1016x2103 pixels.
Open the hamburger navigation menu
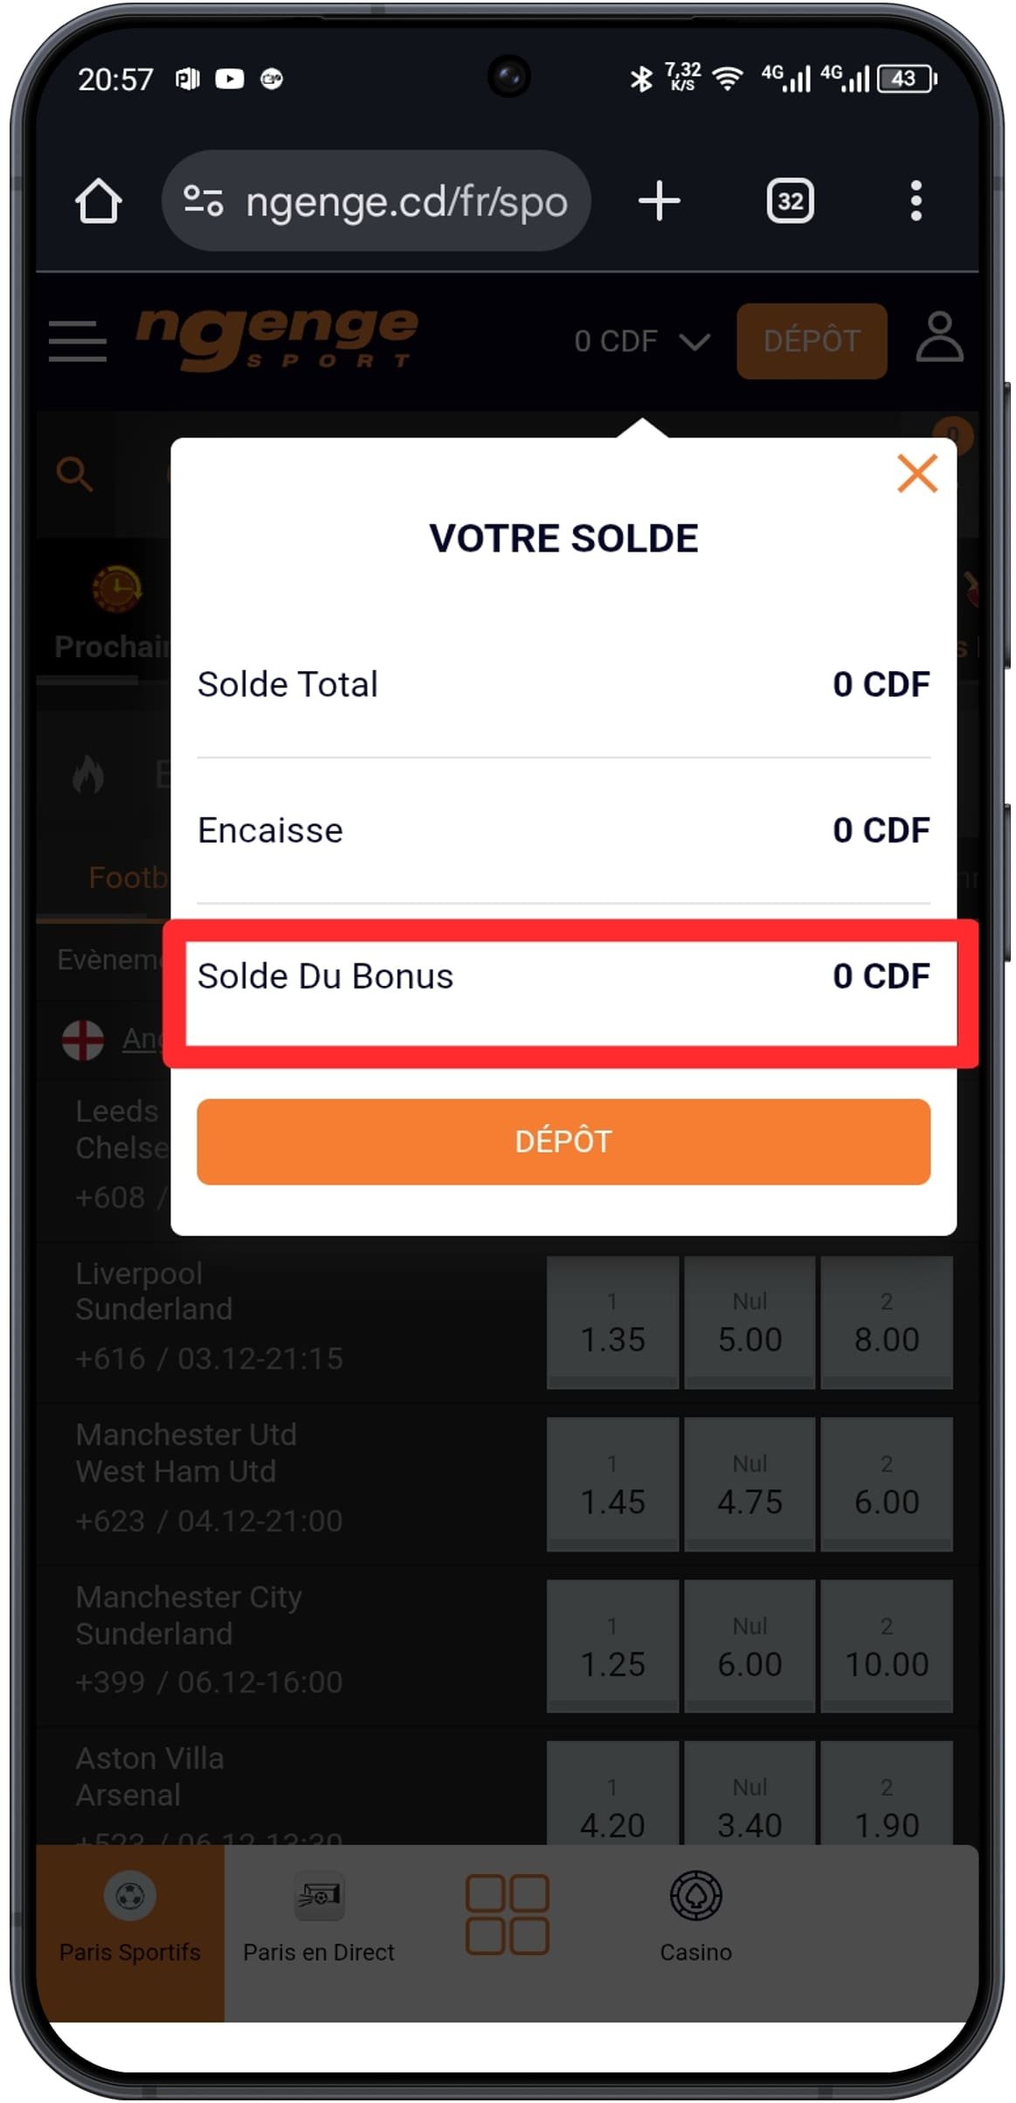pos(77,341)
